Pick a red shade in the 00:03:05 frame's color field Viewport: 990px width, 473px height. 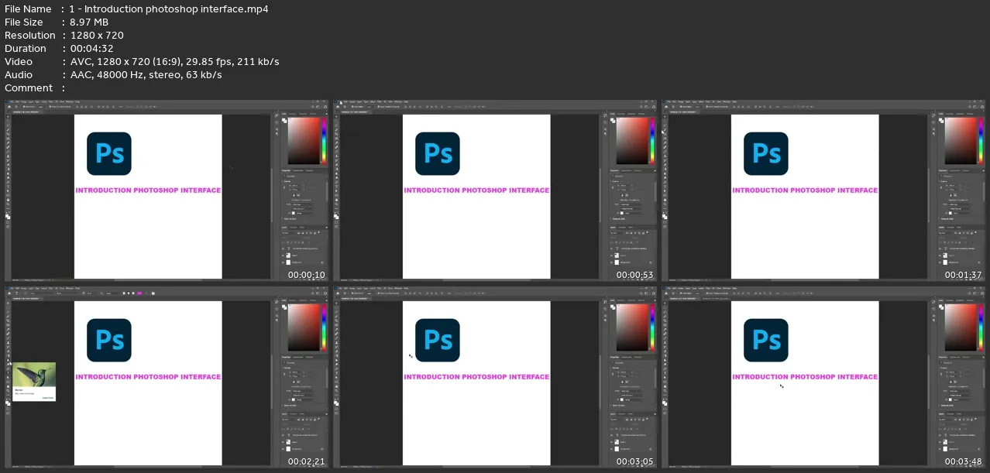pos(632,328)
